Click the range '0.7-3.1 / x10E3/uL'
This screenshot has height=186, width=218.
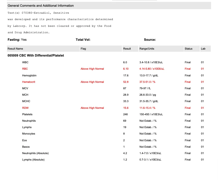pos(150,159)
